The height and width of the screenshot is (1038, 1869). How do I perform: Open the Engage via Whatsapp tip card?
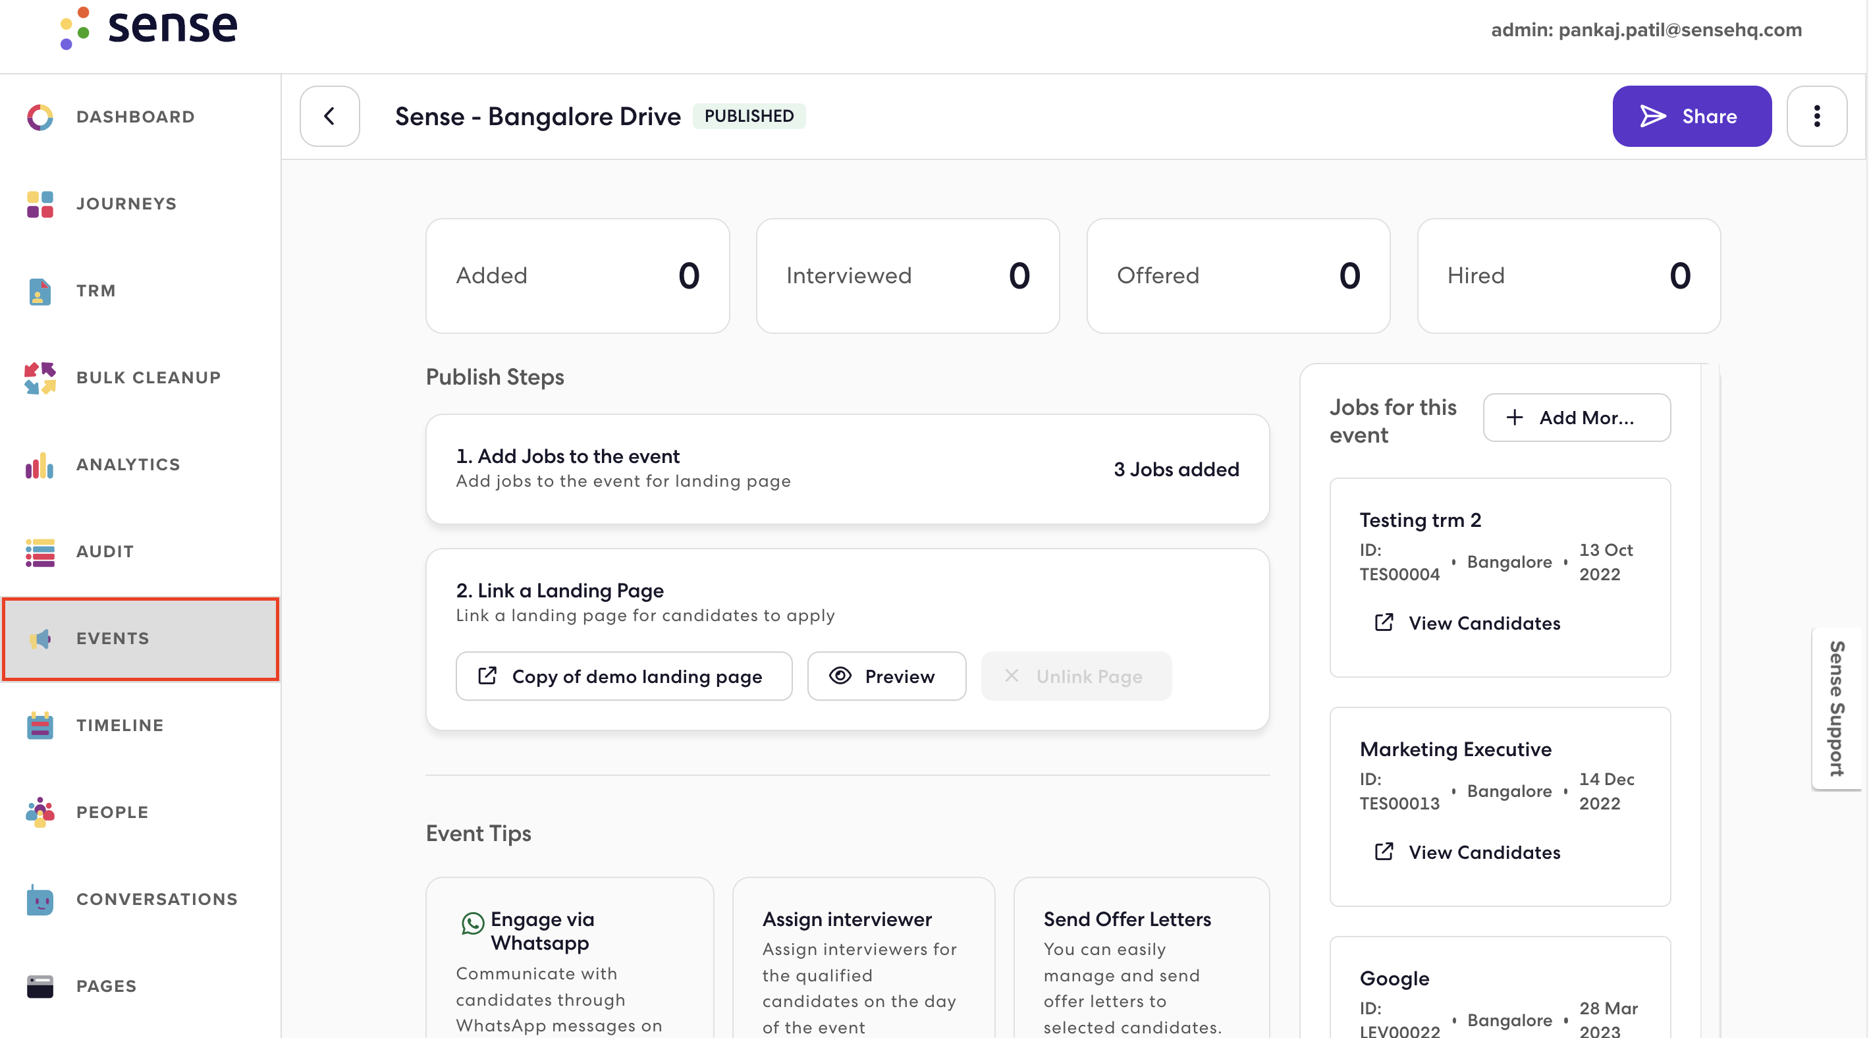(x=570, y=958)
